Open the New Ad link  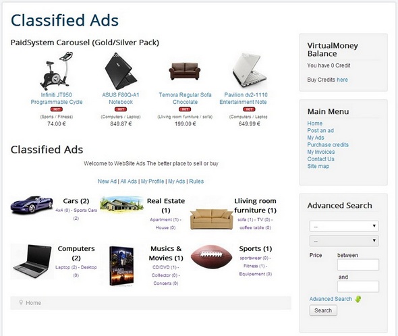pyautogui.click(x=107, y=181)
